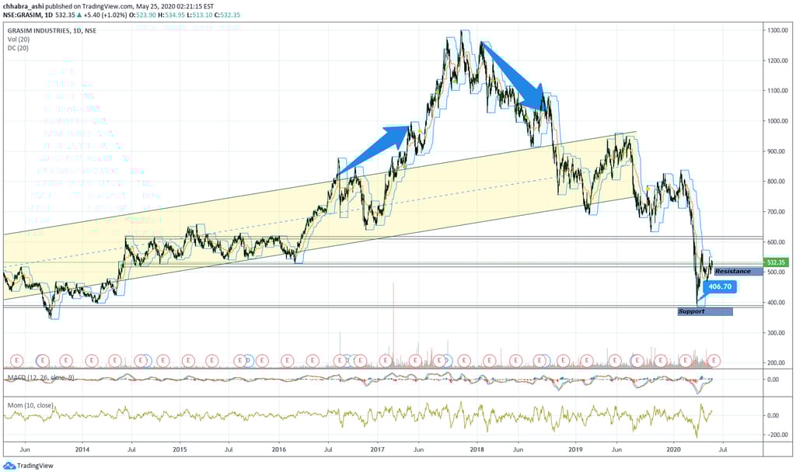Screen dimensions: 796x475
Task: Click the DC (20) indicator label
Action: tap(18, 47)
